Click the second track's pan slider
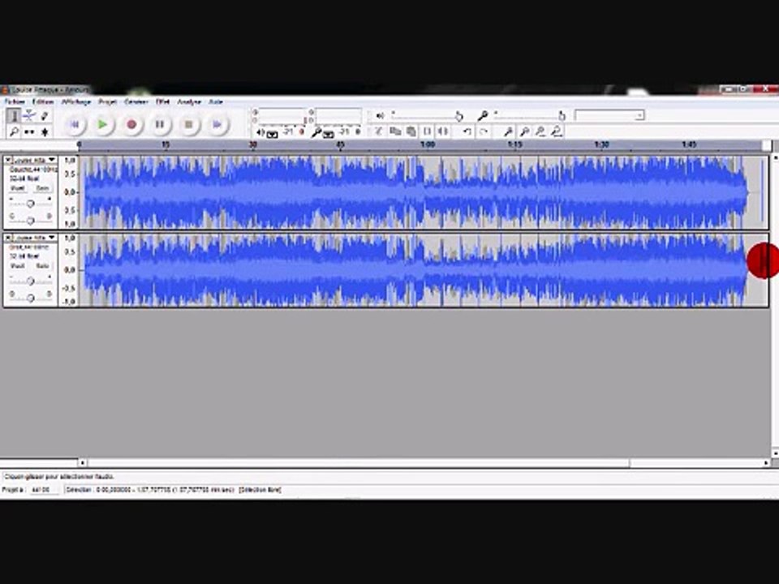This screenshot has height=584, width=779. pyautogui.click(x=30, y=298)
